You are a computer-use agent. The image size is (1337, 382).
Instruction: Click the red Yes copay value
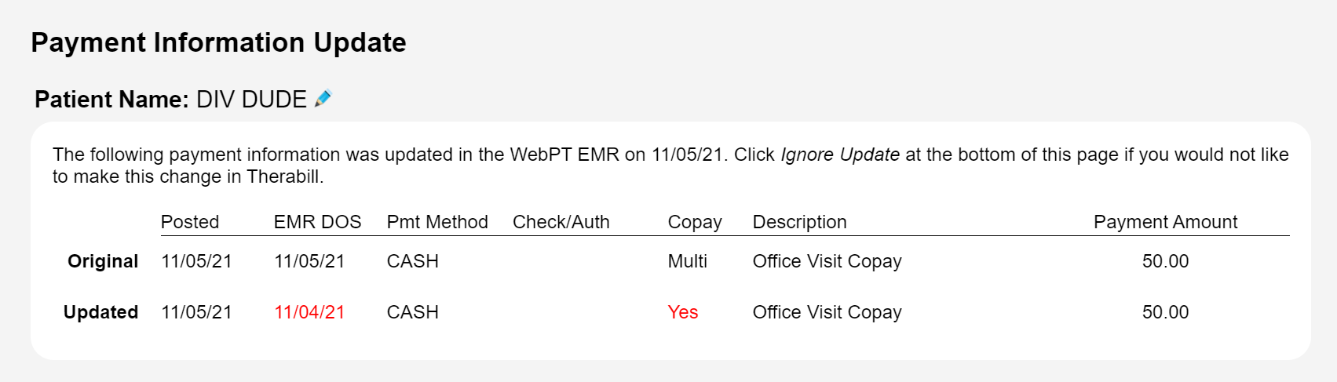(x=683, y=312)
